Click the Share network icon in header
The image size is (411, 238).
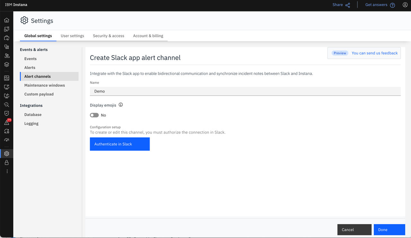point(348,5)
